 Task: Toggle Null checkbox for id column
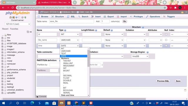166,34
